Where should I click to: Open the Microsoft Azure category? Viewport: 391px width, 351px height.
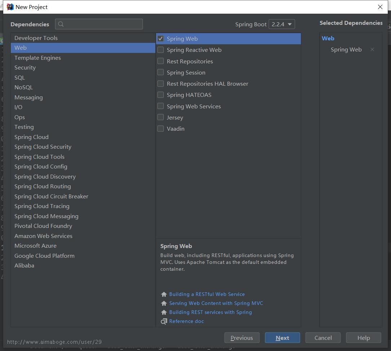[83, 246]
